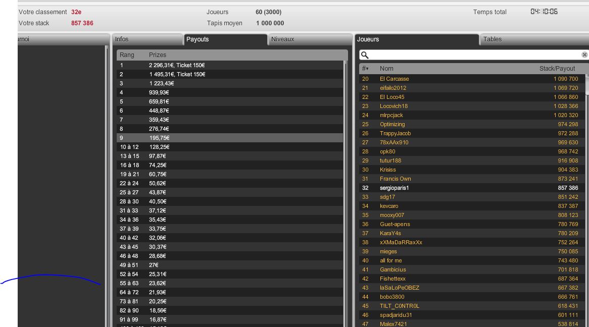Select player 78xAAx910

472,142
